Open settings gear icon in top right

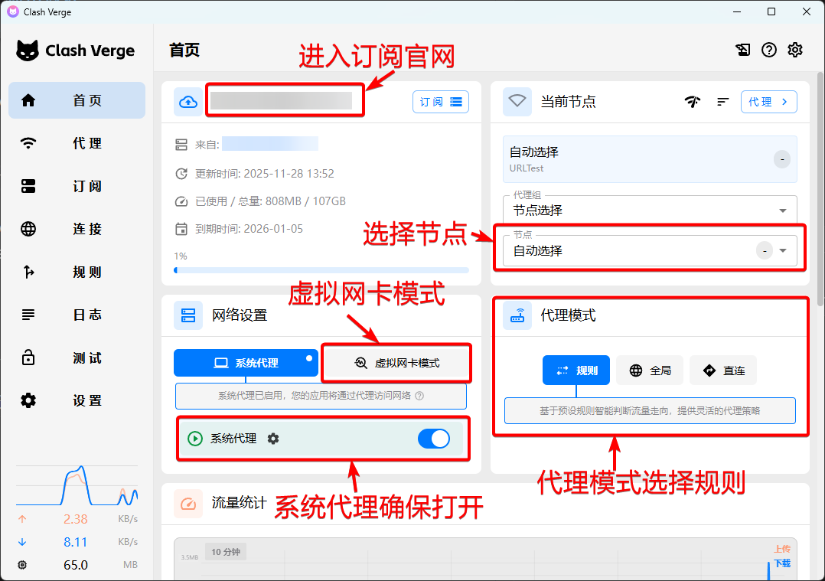(x=795, y=51)
